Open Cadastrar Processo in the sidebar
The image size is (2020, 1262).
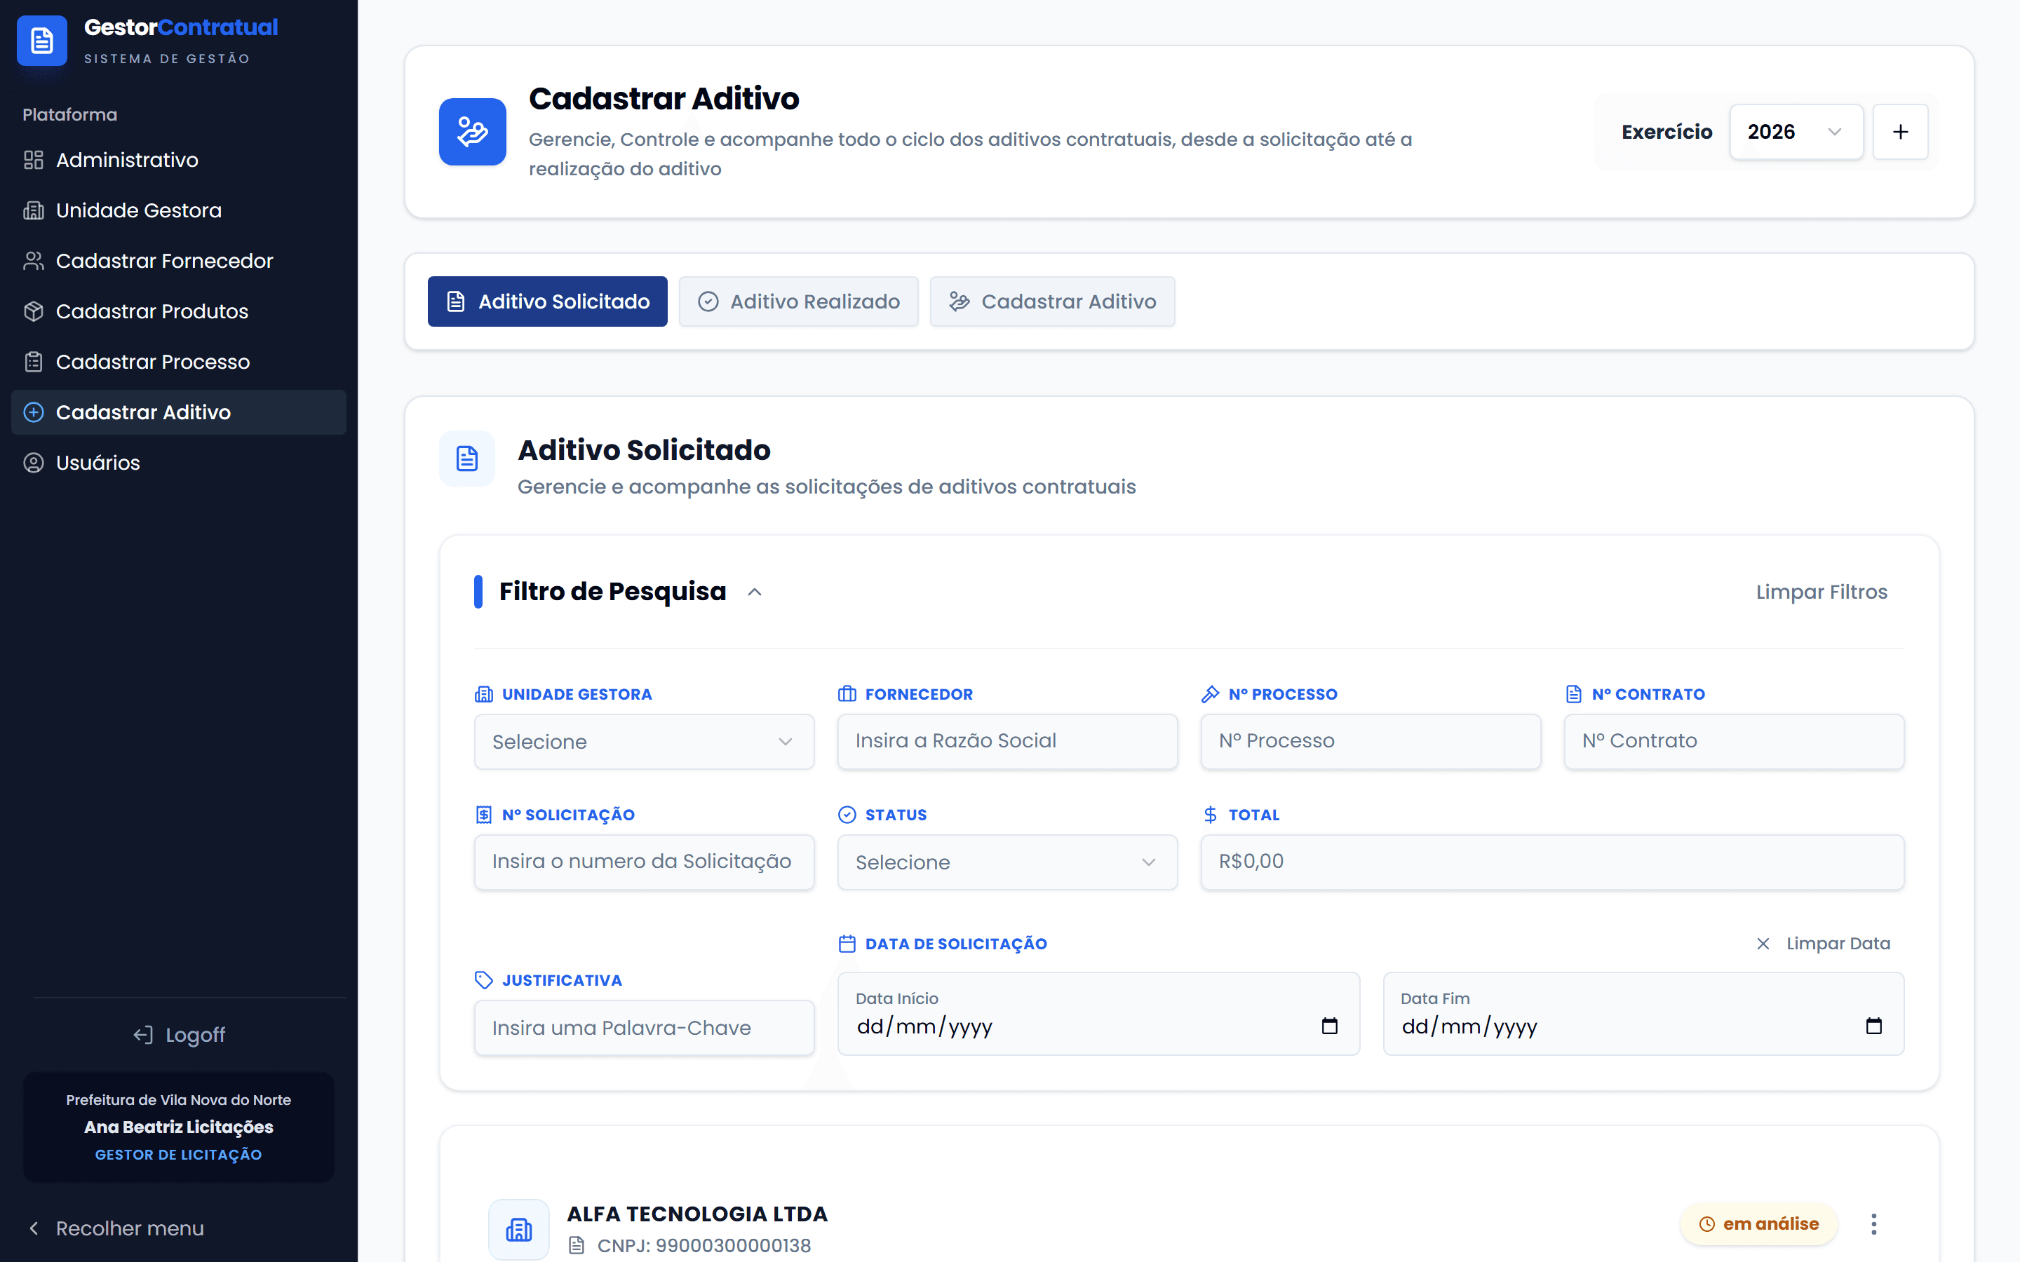tap(179, 361)
